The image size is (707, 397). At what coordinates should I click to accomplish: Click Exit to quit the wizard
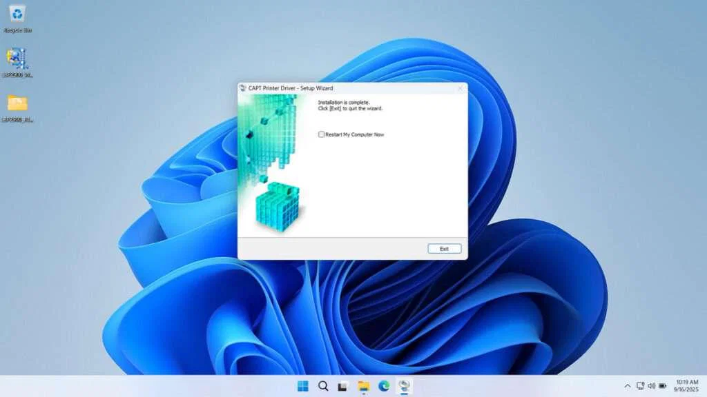(444, 248)
